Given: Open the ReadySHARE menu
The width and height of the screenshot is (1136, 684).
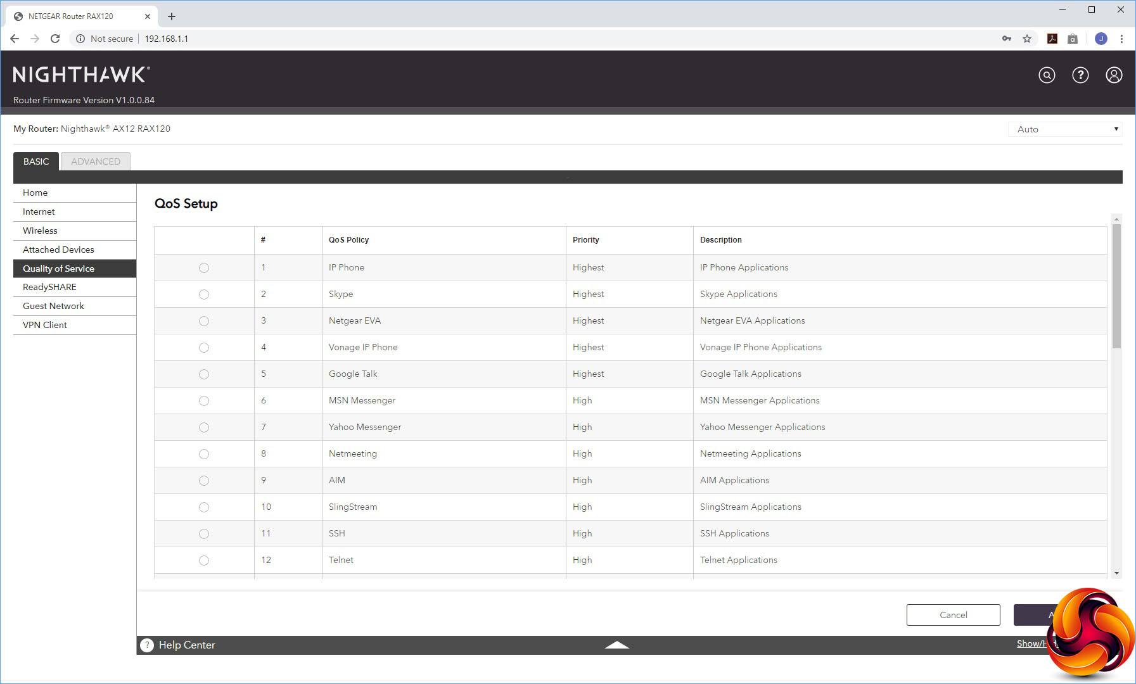Looking at the screenshot, I should (x=75, y=288).
